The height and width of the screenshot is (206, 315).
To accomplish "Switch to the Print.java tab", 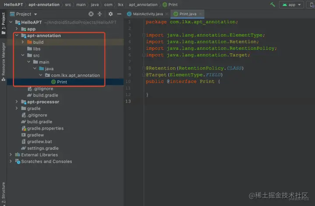I will (188, 14).
